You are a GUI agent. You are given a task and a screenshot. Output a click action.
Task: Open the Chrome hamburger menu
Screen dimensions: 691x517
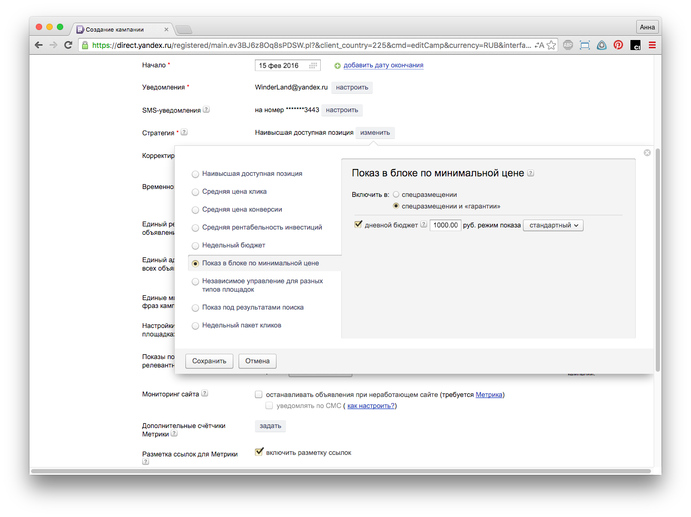(x=652, y=45)
